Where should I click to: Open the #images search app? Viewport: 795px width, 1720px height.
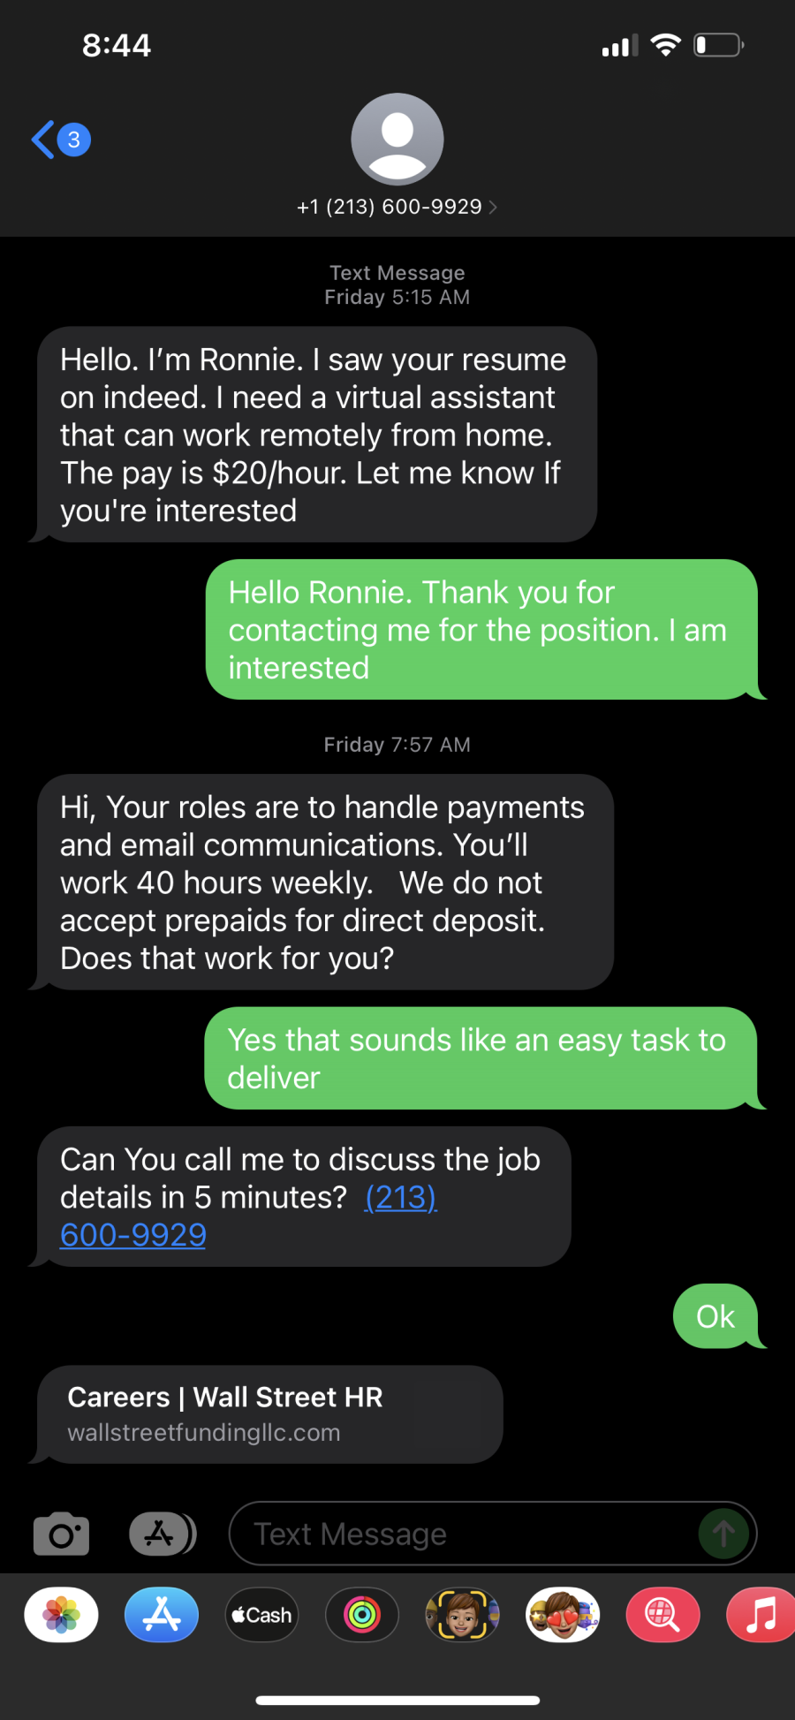(662, 1615)
